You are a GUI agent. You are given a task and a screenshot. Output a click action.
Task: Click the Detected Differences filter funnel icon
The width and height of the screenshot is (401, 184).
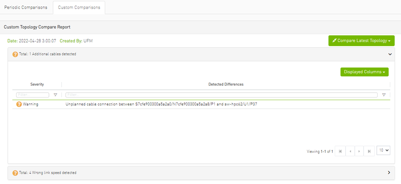click(x=384, y=95)
